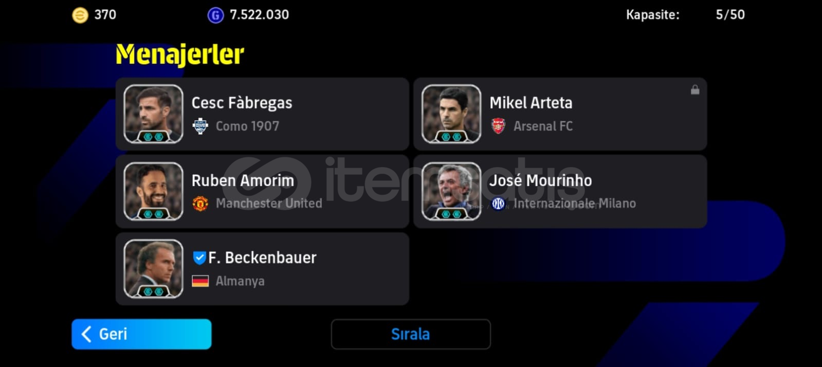822x367 pixels.
Task: Select José Mourinho portrait thumbnail
Action: click(x=451, y=191)
